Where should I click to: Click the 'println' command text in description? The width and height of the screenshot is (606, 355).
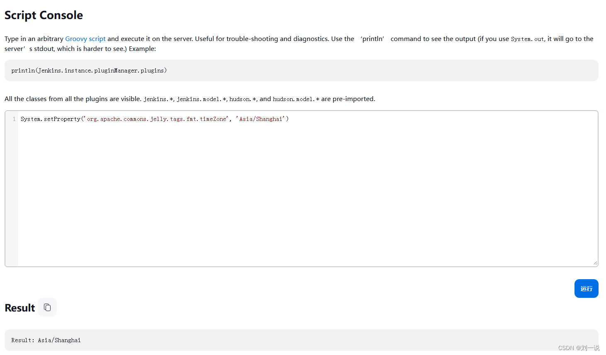(373, 39)
